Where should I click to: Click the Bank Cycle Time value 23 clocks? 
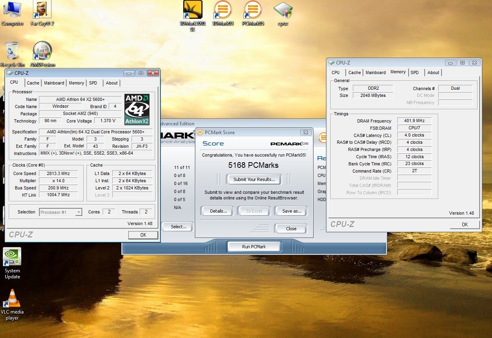[x=415, y=164]
